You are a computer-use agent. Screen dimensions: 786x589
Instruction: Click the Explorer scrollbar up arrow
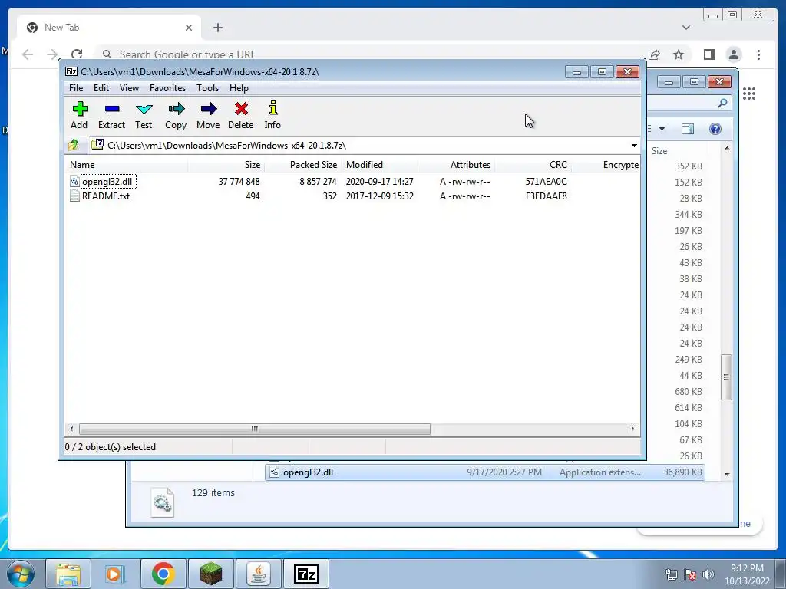(726, 149)
